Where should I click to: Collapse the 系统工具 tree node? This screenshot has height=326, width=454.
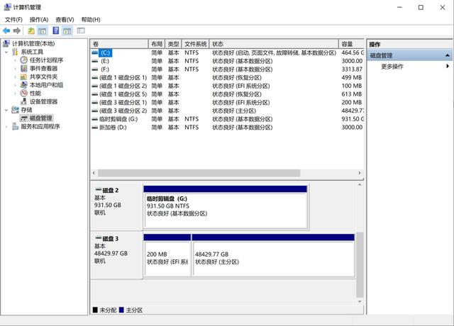pos(6,52)
